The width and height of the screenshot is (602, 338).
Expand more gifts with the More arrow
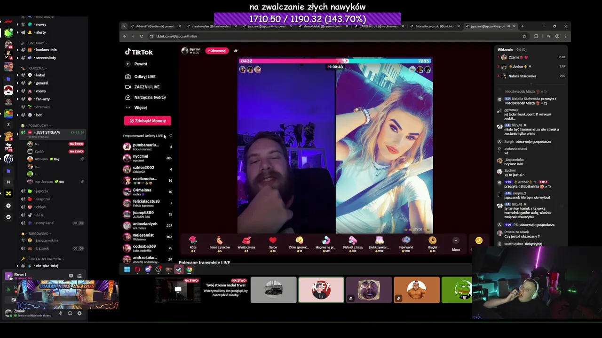456,240
